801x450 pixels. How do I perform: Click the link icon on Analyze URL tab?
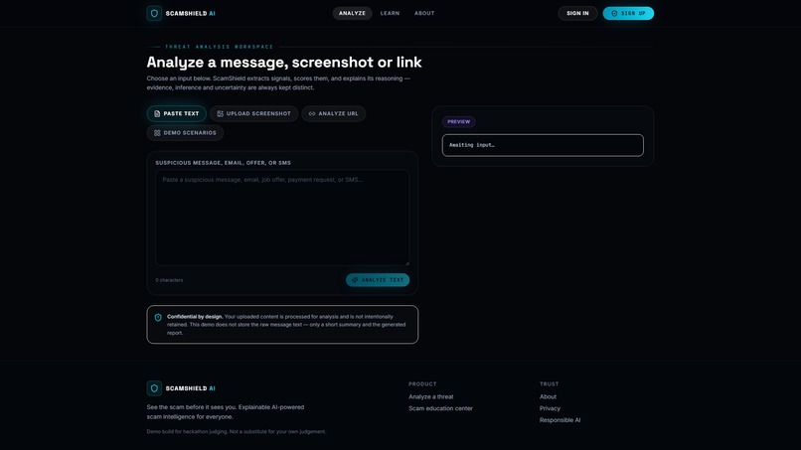[x=312, y=114]
